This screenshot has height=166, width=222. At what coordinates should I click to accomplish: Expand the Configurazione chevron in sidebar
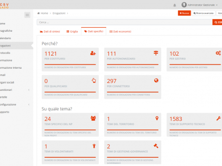coord(29,104)
